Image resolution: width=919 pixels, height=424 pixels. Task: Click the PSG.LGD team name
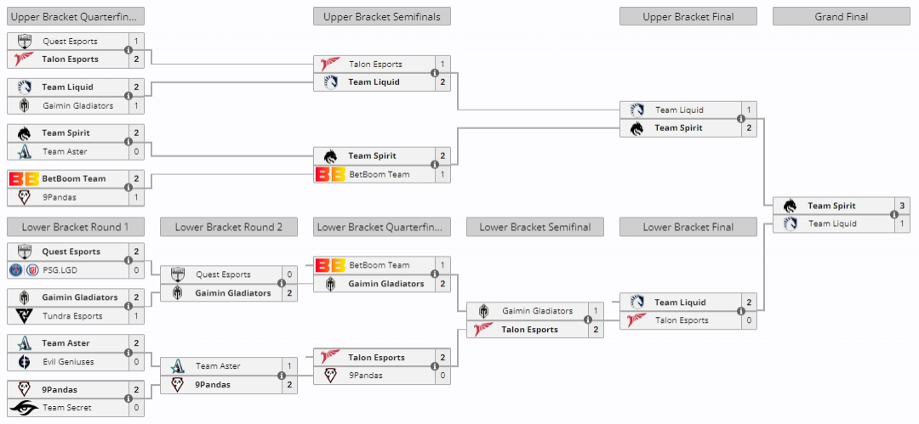tap(60, 270)
